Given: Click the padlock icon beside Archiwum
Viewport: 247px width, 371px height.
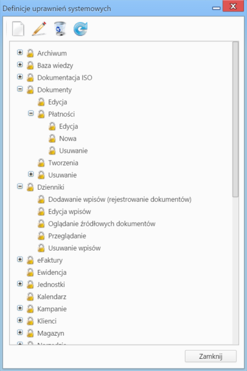Looking at the screenshot, I should 30,54.
